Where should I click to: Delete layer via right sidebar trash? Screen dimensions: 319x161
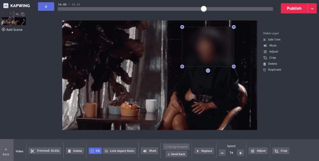[270, 64]
